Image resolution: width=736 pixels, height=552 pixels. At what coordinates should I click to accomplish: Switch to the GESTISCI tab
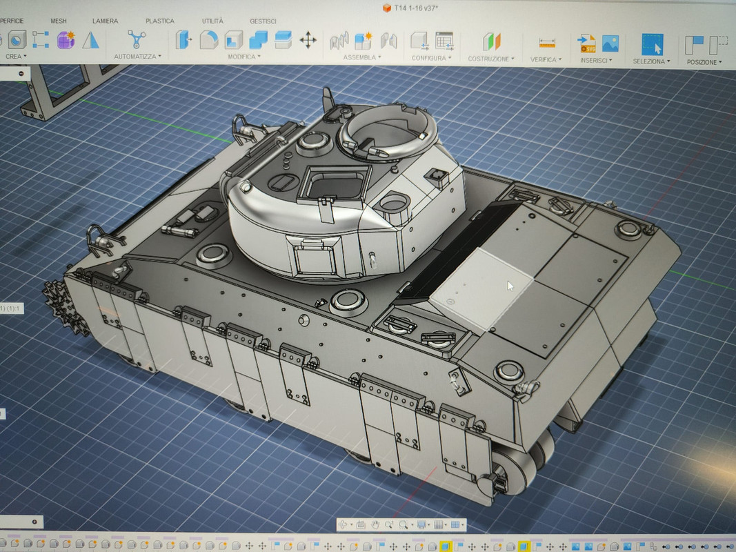263,21
